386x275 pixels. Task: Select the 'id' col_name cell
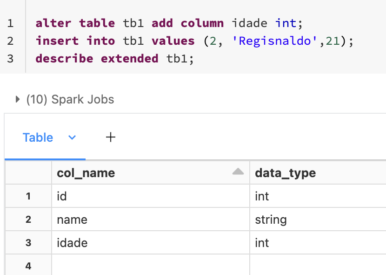coord(151,196)
